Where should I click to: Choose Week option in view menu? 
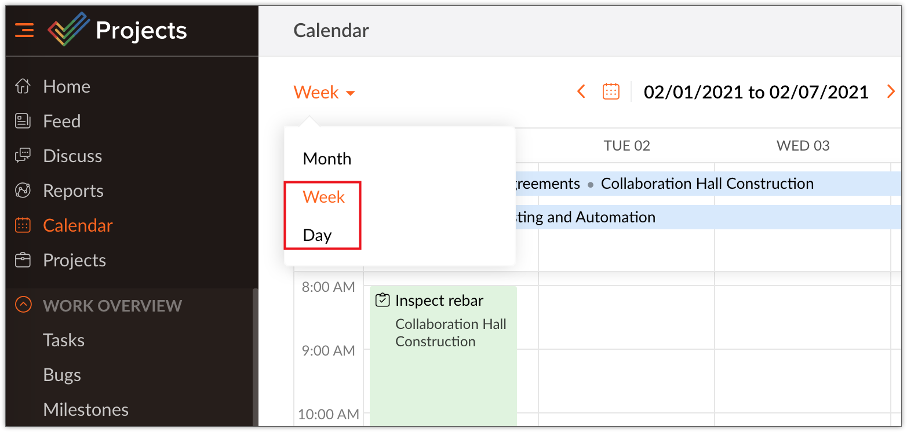pyautogui.click(x=323, y=197)
